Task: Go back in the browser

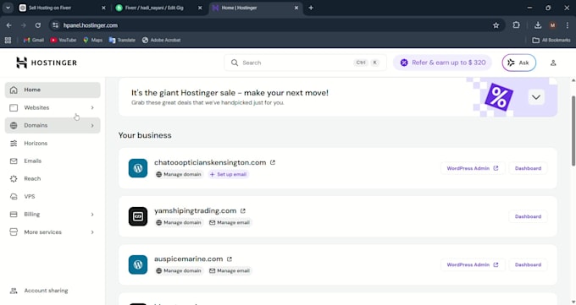Action: [x=8, y=25]
